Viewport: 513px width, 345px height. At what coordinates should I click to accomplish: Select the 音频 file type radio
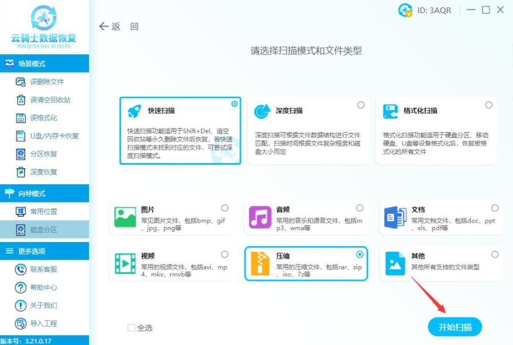click(x=360, y=208)
